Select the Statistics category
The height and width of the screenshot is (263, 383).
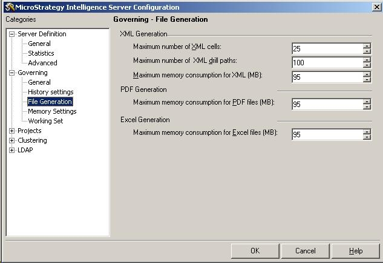pyautogui.click(x=41, y=53)
